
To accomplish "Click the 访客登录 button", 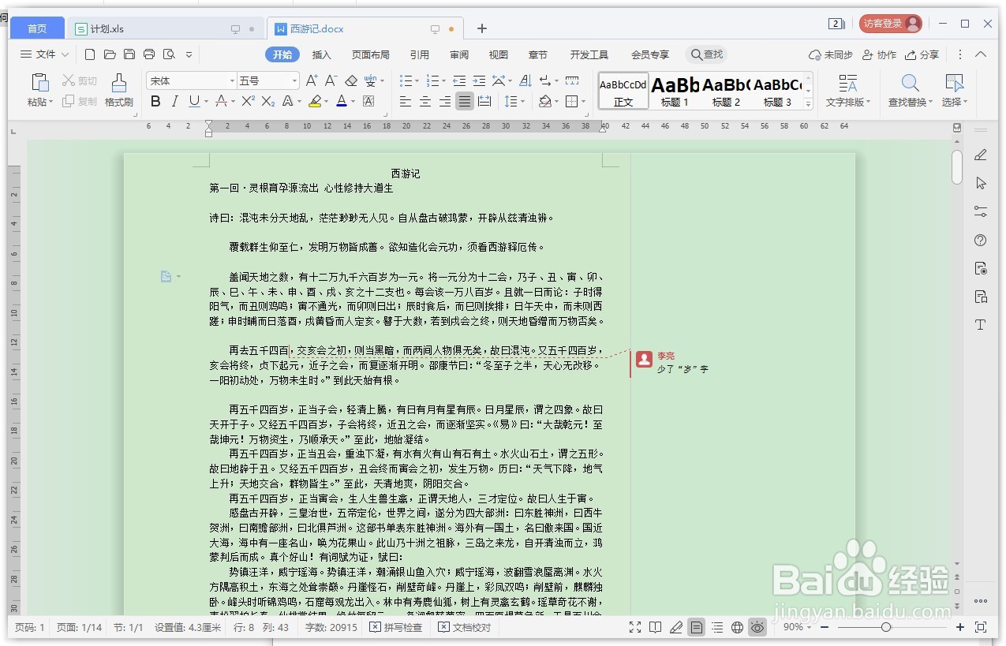I will click(x=890, y=23).
